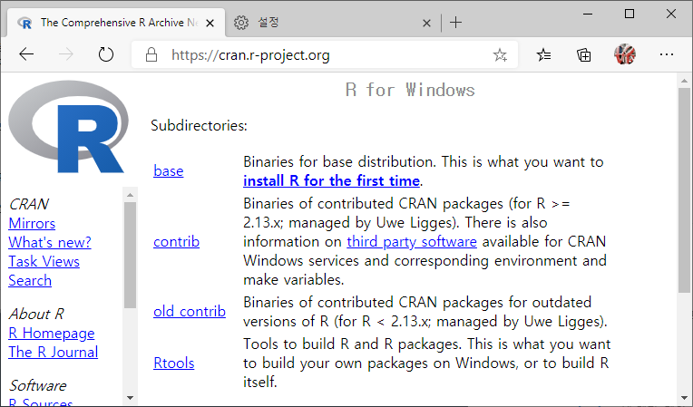Click the 'CRAN' sidebar heading
Viewport: 693px width, 407px height.
point(29,204)
